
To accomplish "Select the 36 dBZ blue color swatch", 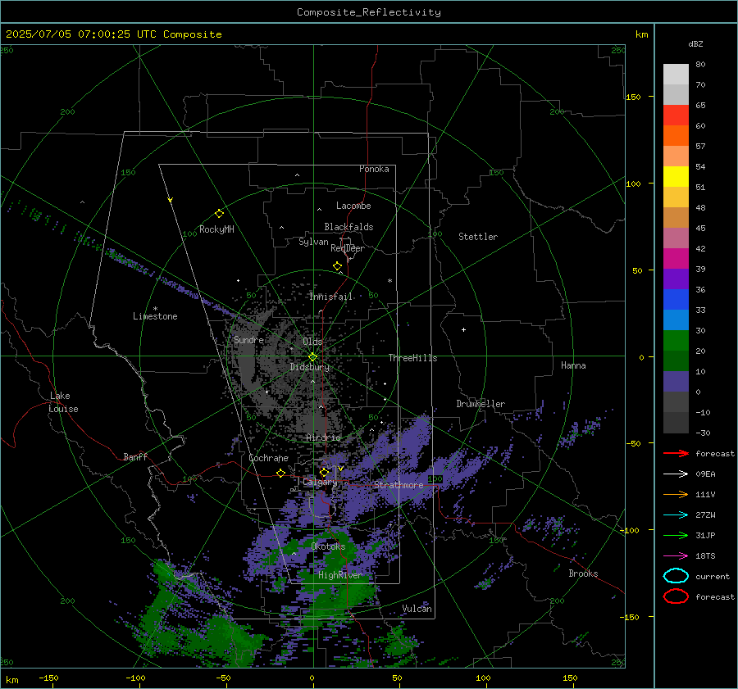I will pyautogui.click(x=676, y=299).
